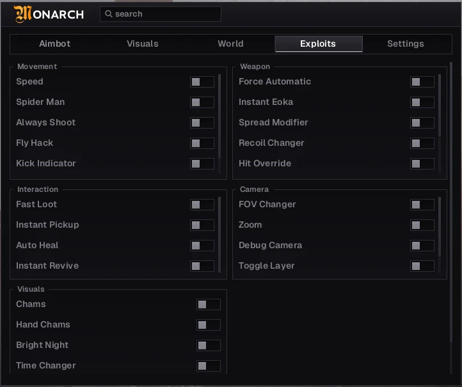Toggle the Speed switch
Viewport: 462px width, 387px height.
(x=202, y=82)
